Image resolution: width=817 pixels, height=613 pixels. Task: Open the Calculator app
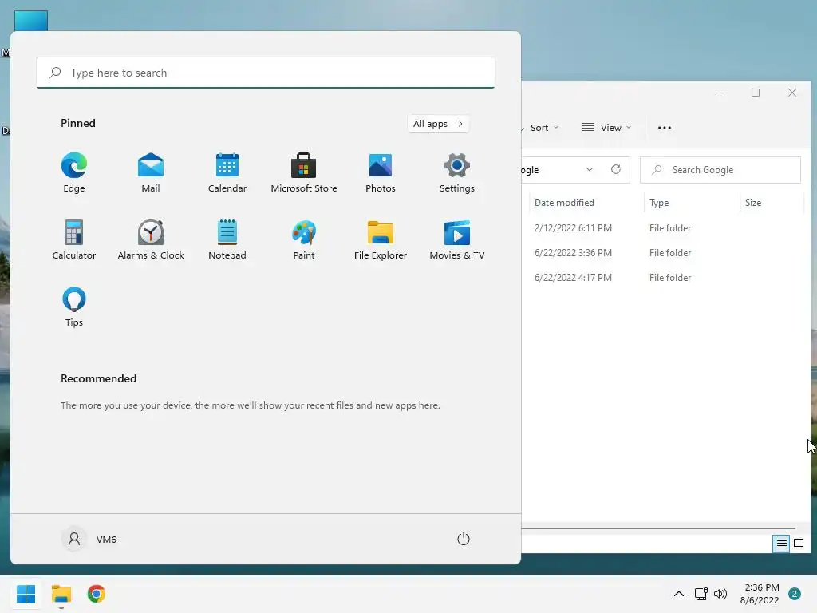pyautogui.click(x=74, y=240)
